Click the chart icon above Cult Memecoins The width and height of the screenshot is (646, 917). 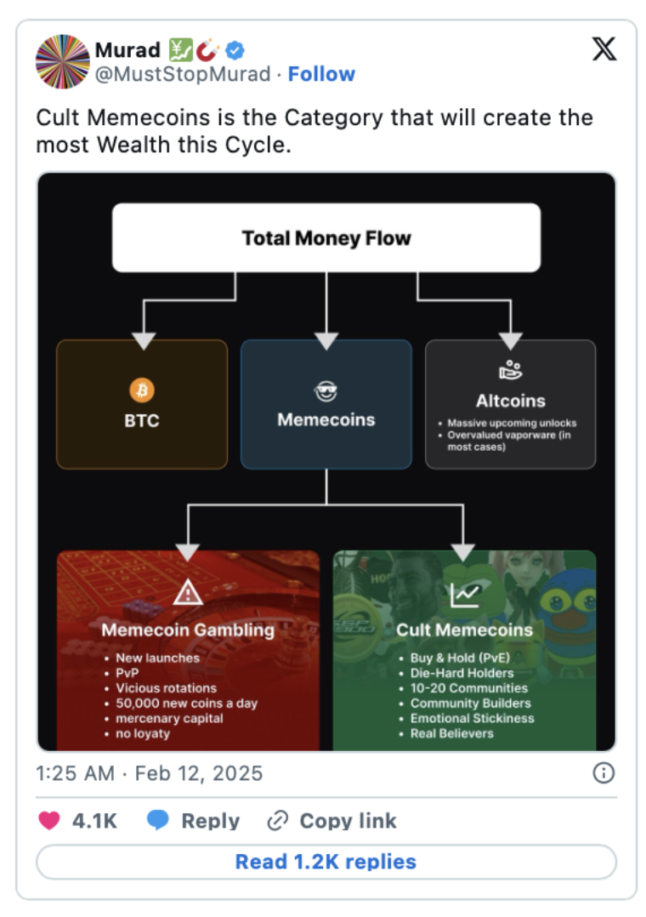tap(464, 595)
